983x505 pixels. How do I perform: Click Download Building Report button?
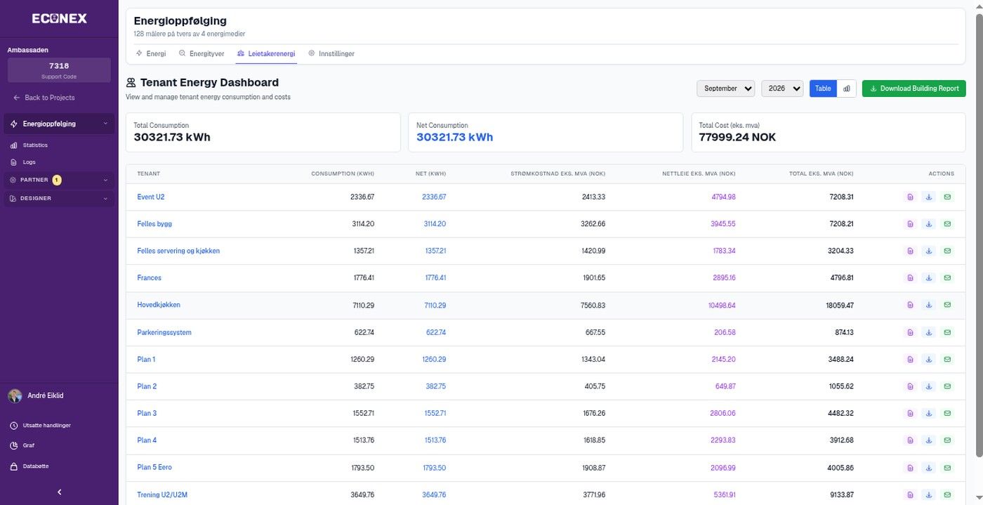tap(913, 88)
